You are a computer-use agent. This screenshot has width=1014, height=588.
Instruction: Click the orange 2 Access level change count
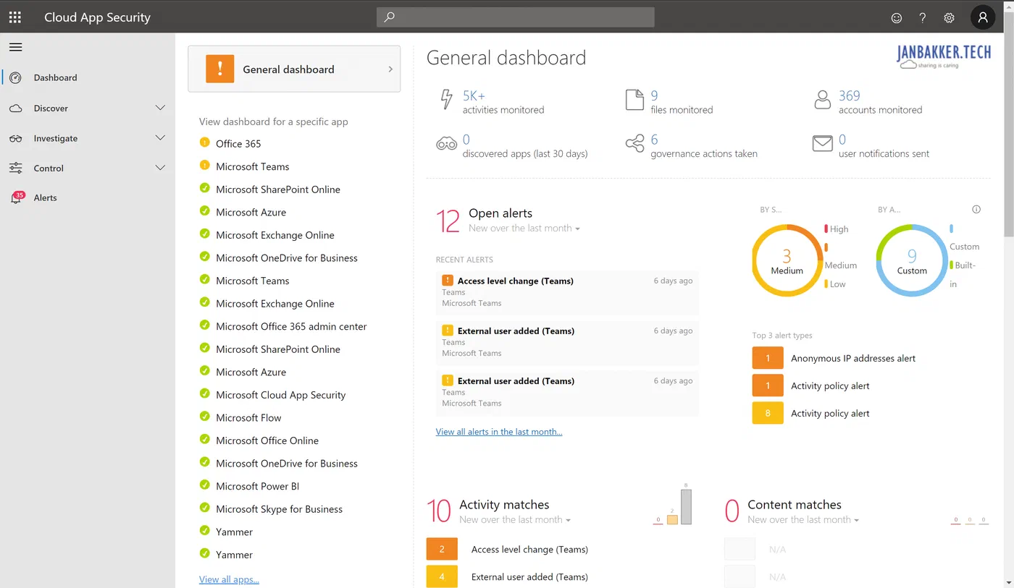pos(442,549)
